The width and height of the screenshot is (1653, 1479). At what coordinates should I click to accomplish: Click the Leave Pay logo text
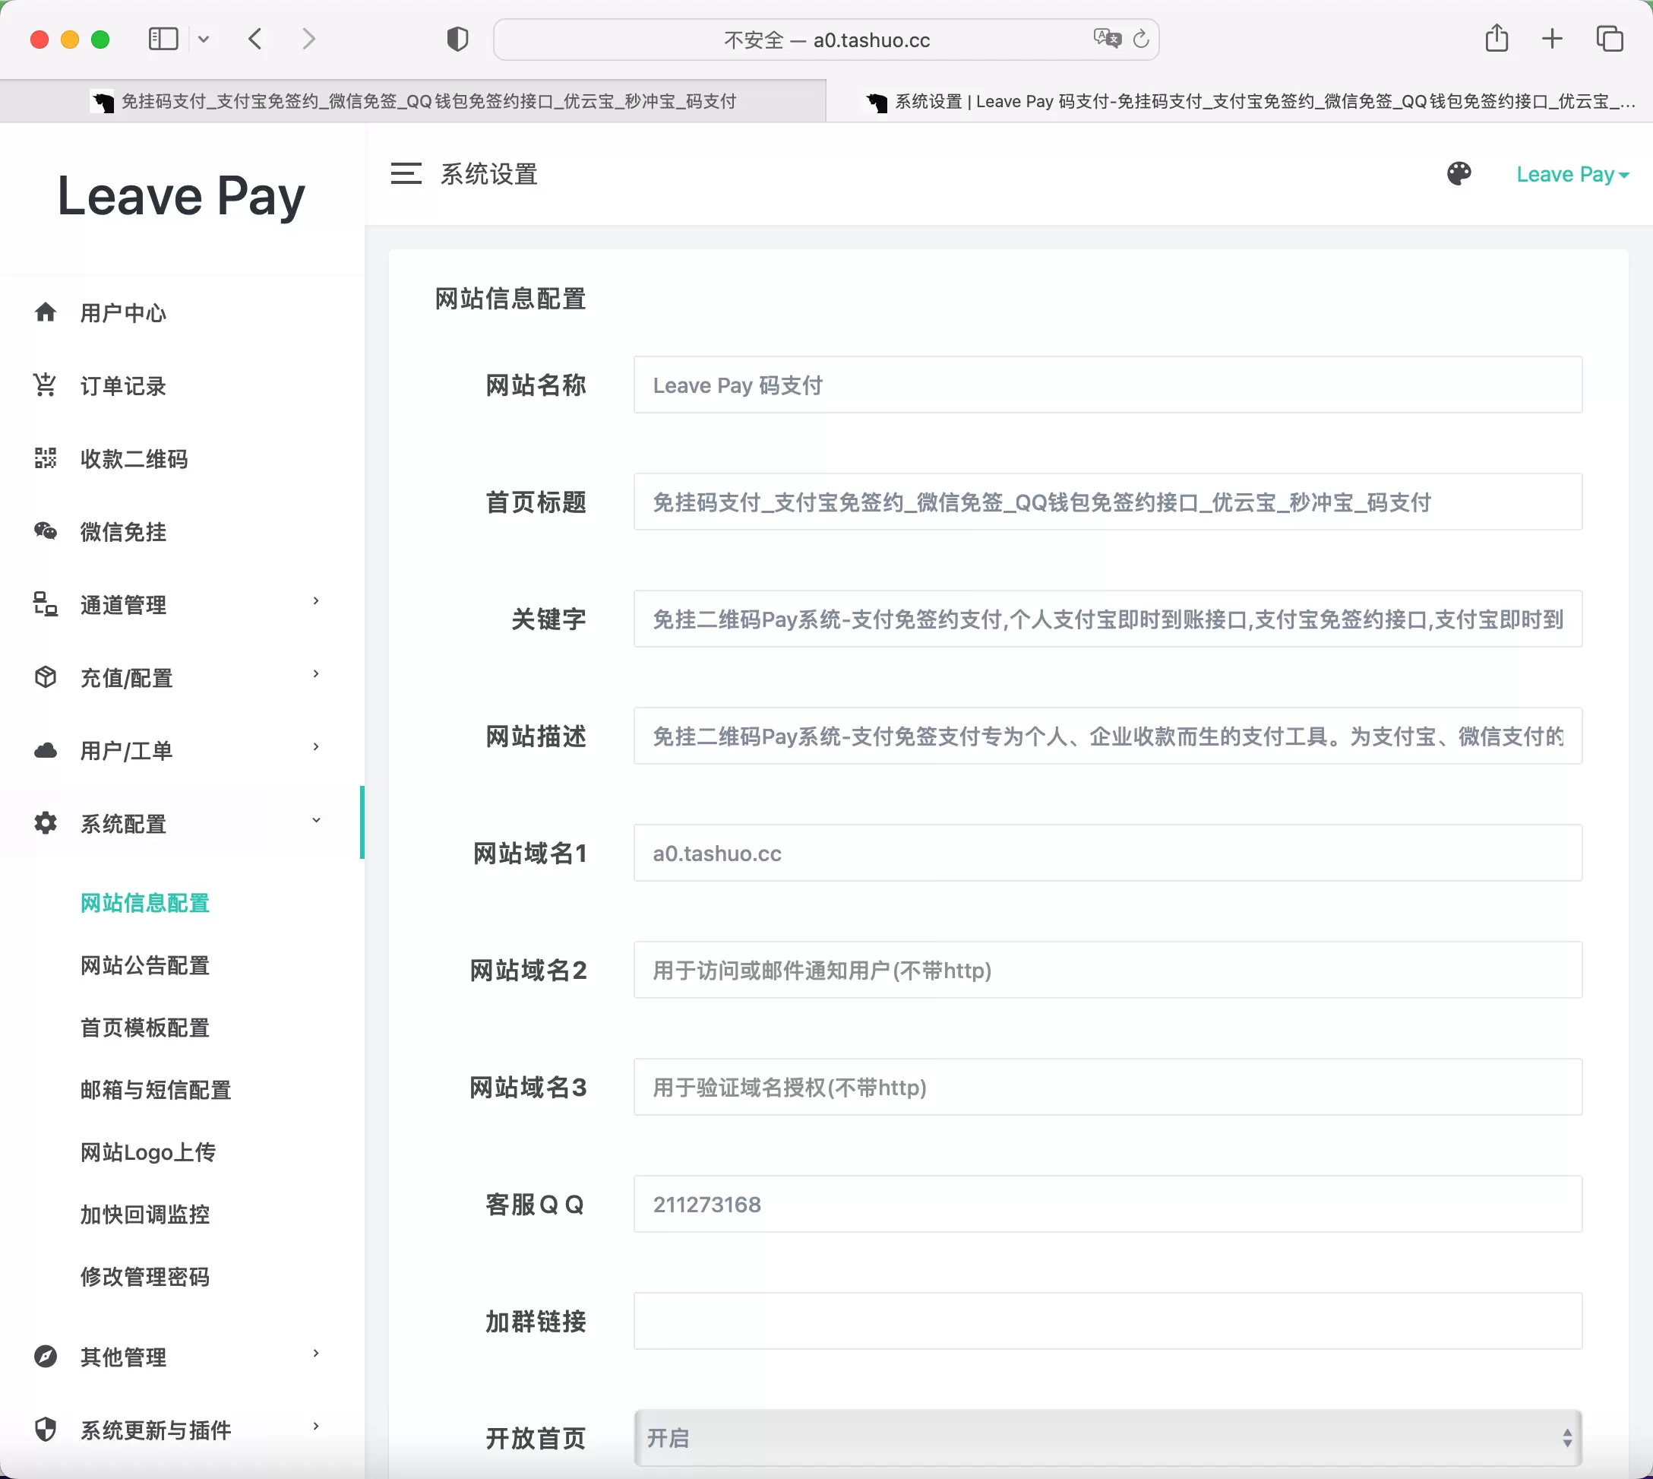tap(181, 196)
